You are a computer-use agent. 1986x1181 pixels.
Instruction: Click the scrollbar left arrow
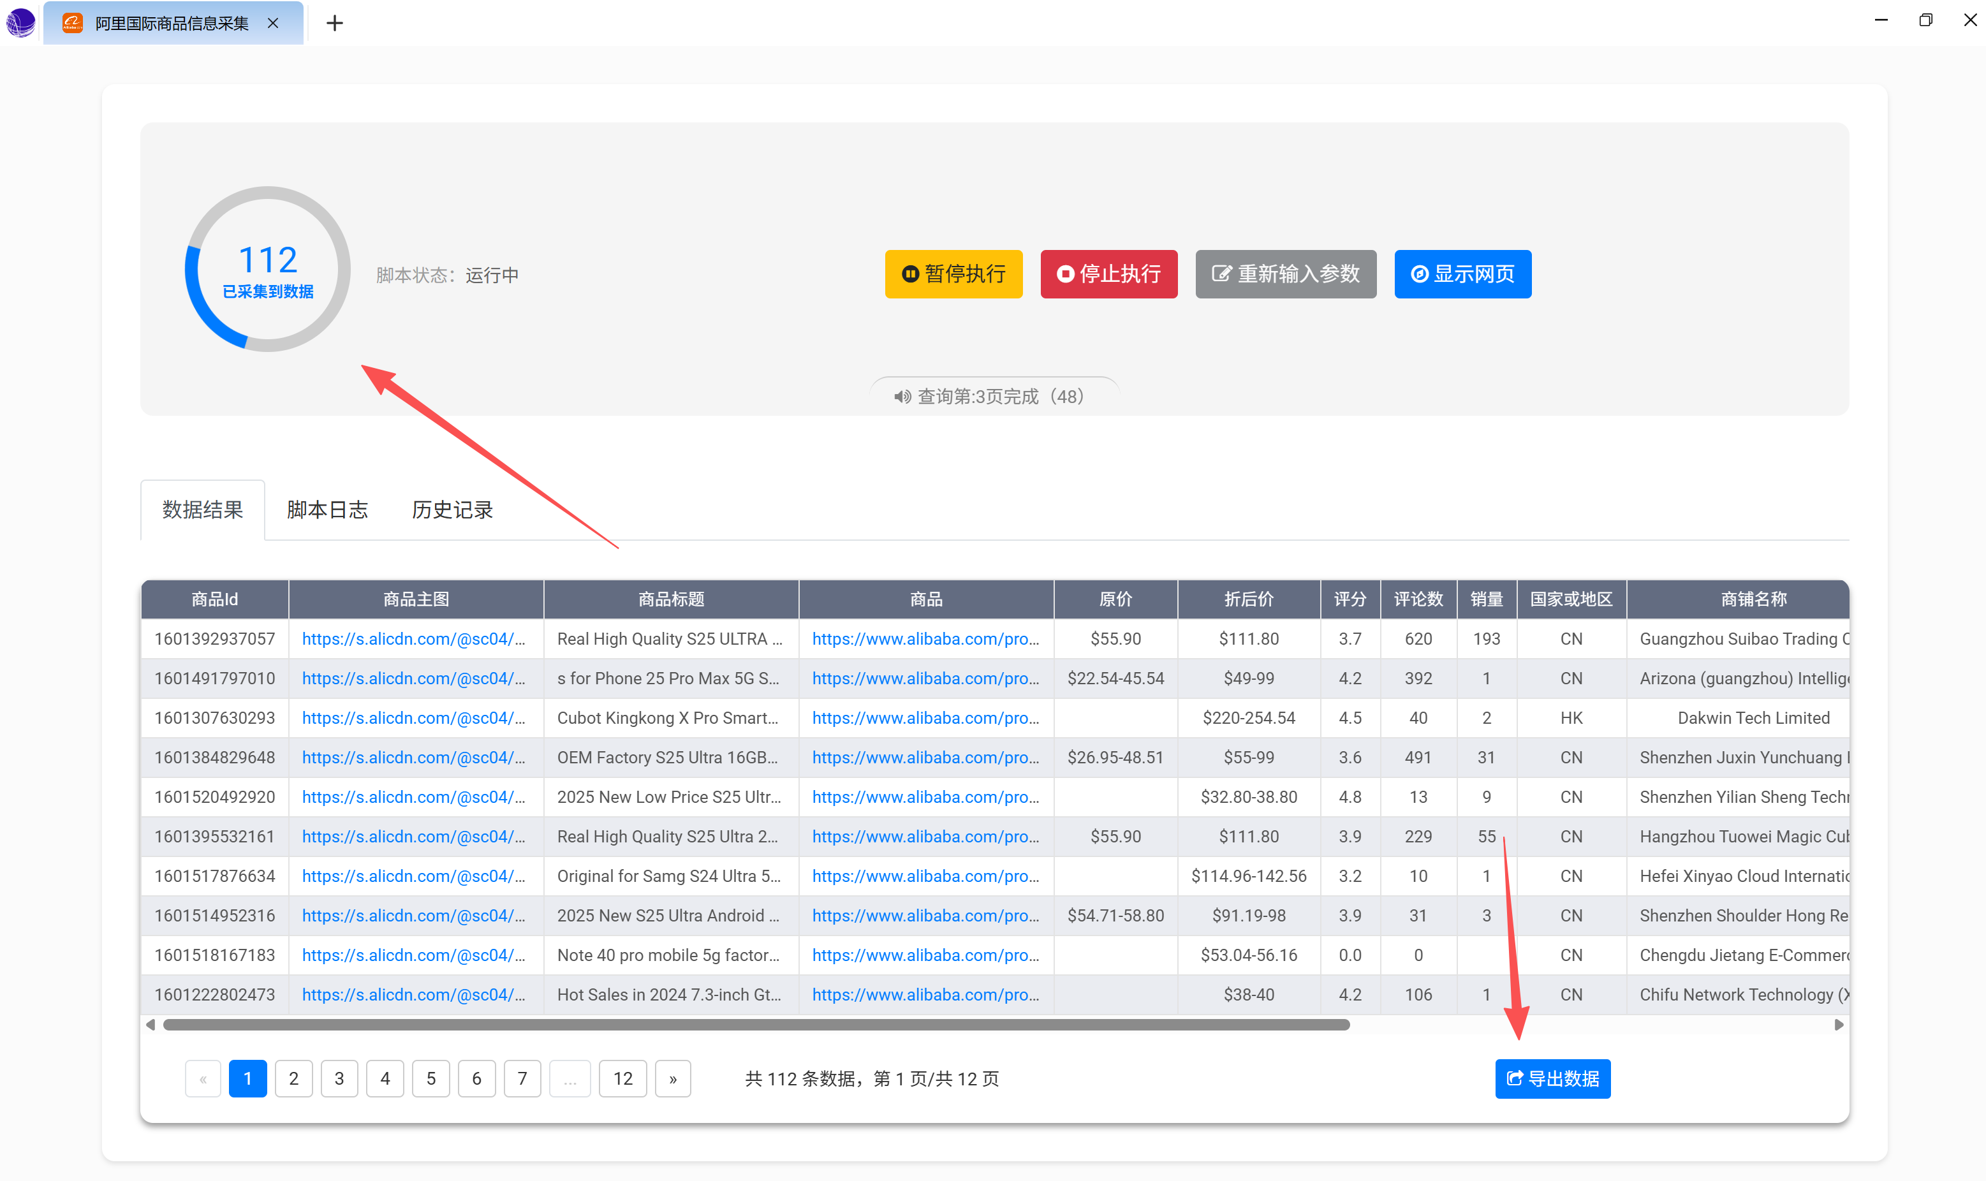151,1024
